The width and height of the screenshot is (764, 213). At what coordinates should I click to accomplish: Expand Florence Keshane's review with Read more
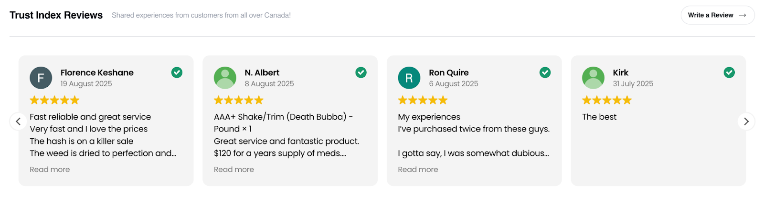tap(50, 169)
